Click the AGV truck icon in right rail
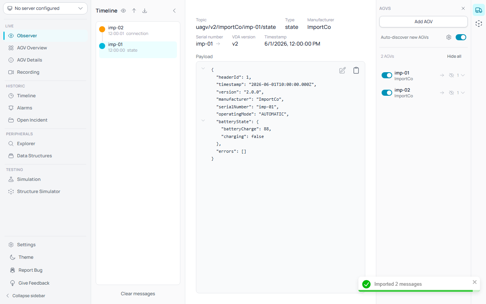Screen dimensions: 486x304 pyautogui.click(x=479, y=10)
